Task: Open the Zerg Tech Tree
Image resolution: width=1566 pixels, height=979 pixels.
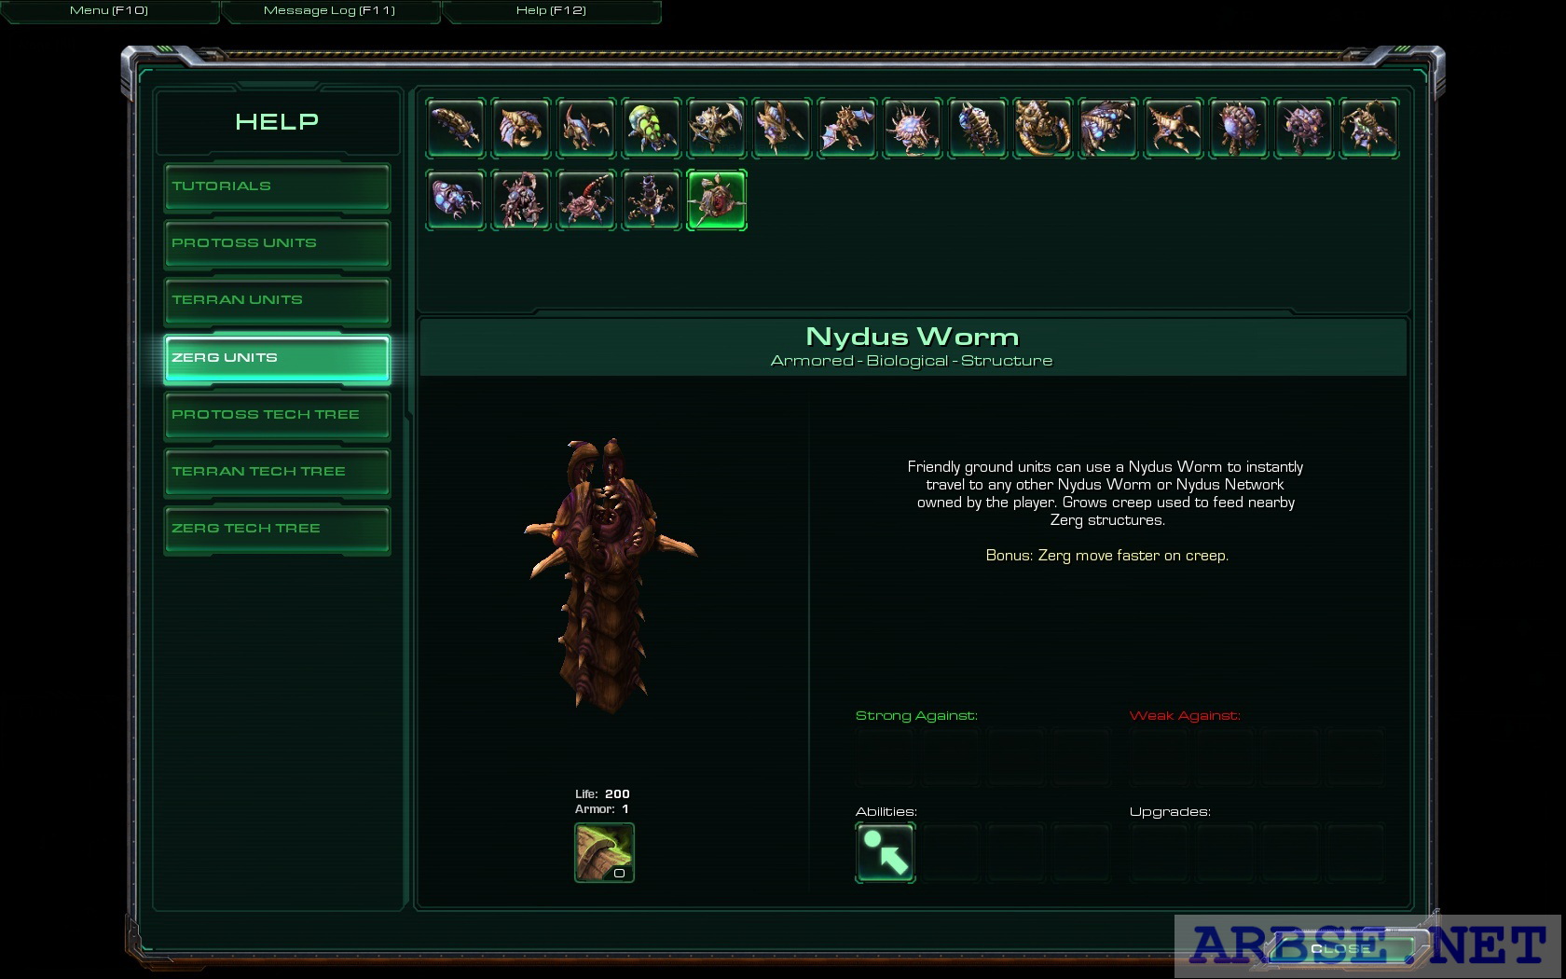Action: (x=277, y=530)
